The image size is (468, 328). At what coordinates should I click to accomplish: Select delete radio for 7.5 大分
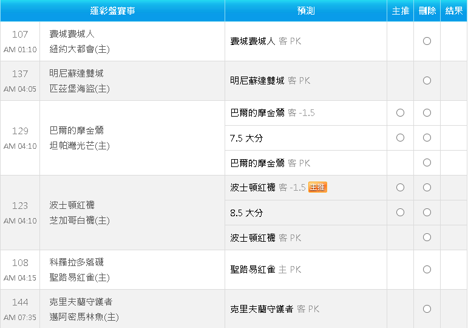(427, 137)
